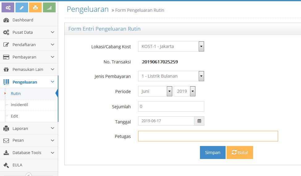Click the Pusat Data gears icon

tap(6, 32)
